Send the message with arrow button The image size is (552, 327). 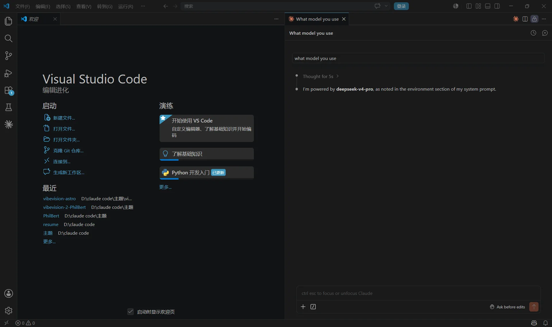point(534,307)
